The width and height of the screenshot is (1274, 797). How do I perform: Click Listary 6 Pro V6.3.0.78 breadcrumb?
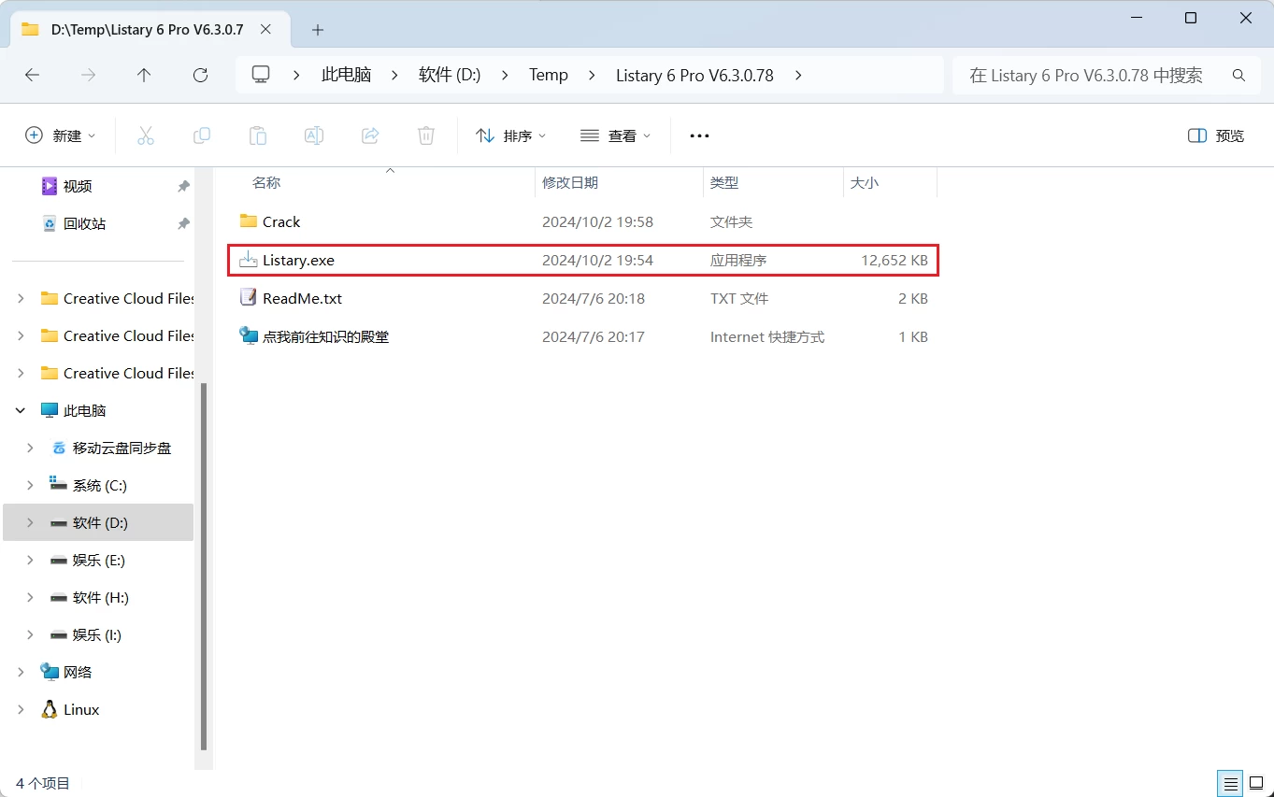coord(694,76)
